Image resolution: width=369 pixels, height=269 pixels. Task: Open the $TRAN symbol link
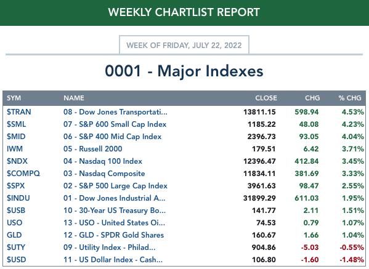[19, 112]
